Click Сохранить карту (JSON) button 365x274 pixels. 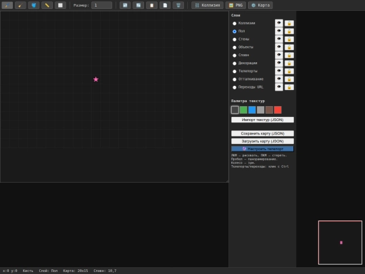click(262, 133)
